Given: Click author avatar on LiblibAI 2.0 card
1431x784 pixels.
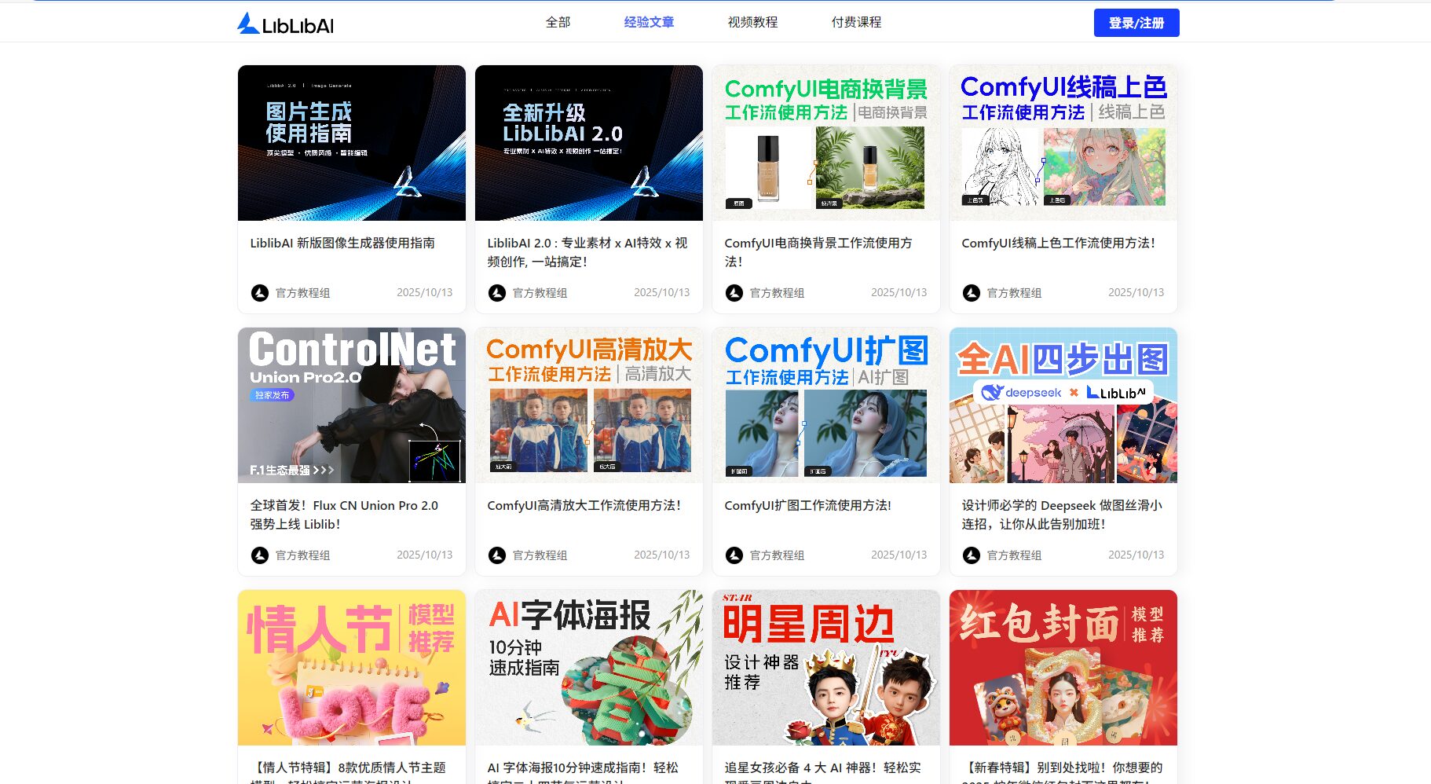Looking at the screenshot, I should [497, 293].
